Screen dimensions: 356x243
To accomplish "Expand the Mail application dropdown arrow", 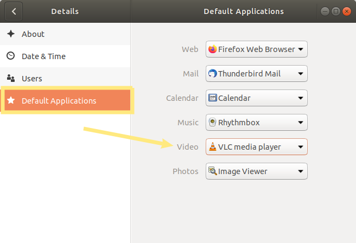I will 301,74.
